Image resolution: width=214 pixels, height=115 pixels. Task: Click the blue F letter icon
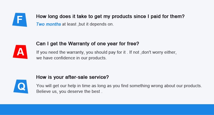(x=20, y=20)
